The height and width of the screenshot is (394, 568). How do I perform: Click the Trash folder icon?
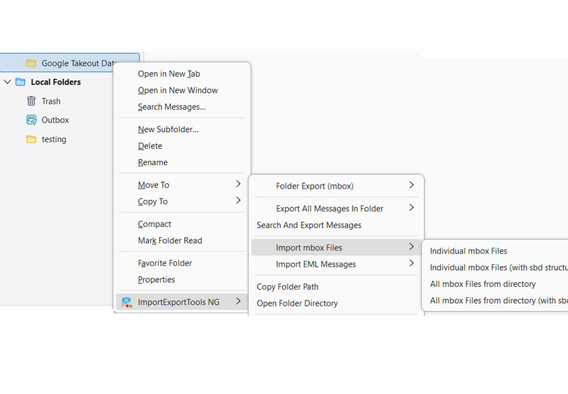click(32, 101)
